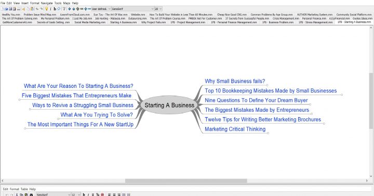Click the blue plus zoom icon
The width and height of the screenshot is (374, 196).
click(86, 9)
